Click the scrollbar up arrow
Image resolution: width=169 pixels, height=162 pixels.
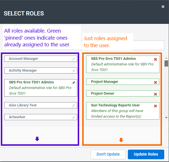point(166,58)
